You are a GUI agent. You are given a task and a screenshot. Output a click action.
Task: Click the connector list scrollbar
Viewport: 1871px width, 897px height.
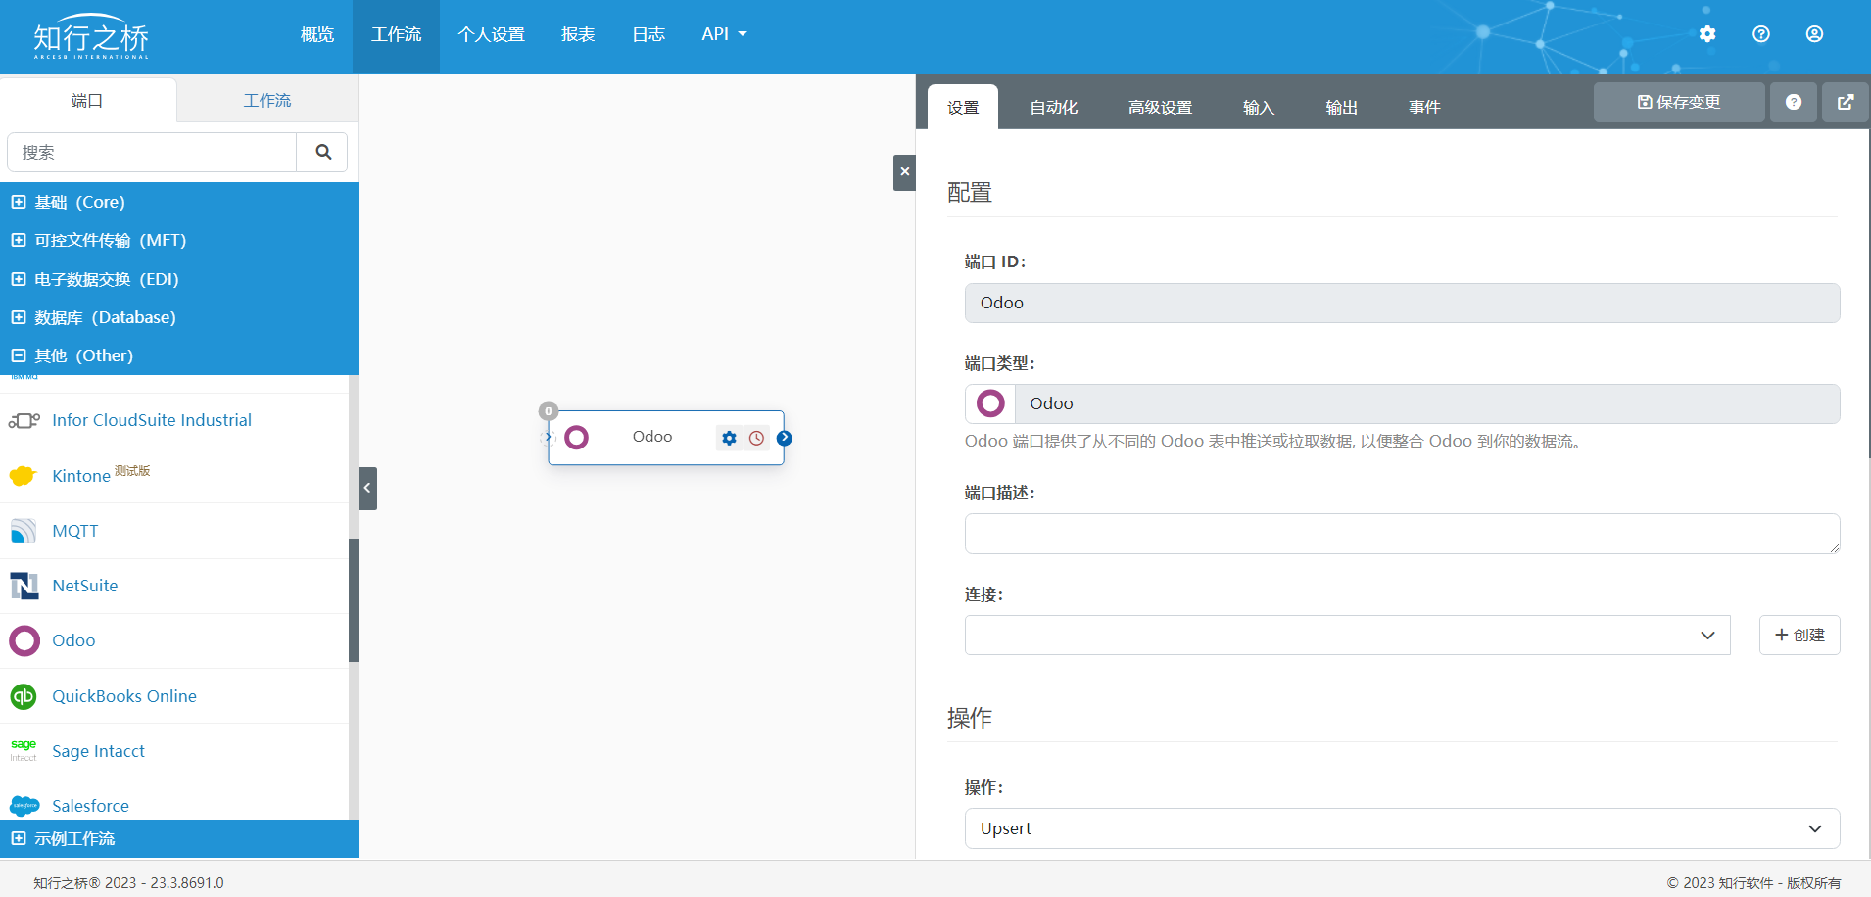[354, 599]
